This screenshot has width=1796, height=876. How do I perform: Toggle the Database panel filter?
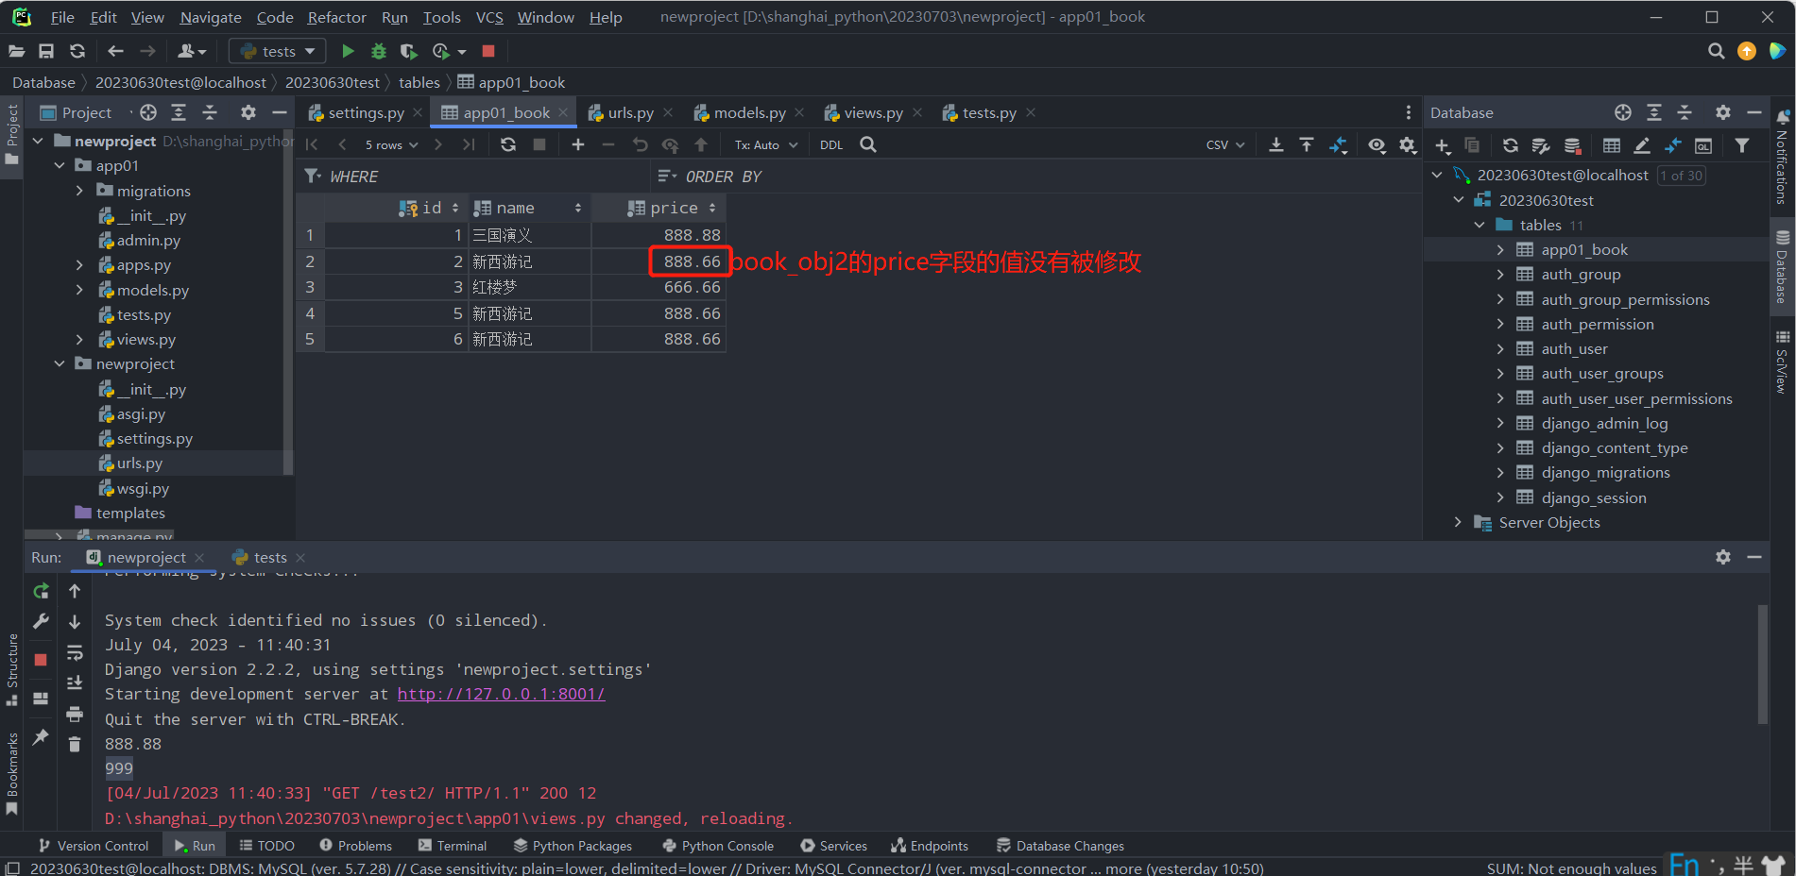[1742, 145]
